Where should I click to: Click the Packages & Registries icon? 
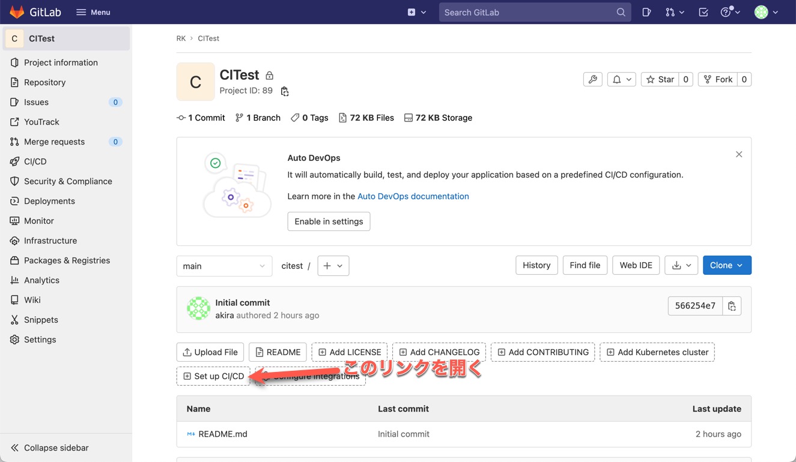(x=14, y=260)
